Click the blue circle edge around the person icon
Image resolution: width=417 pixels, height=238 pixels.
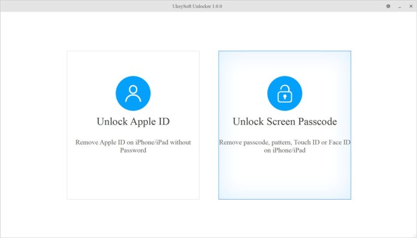117,93
